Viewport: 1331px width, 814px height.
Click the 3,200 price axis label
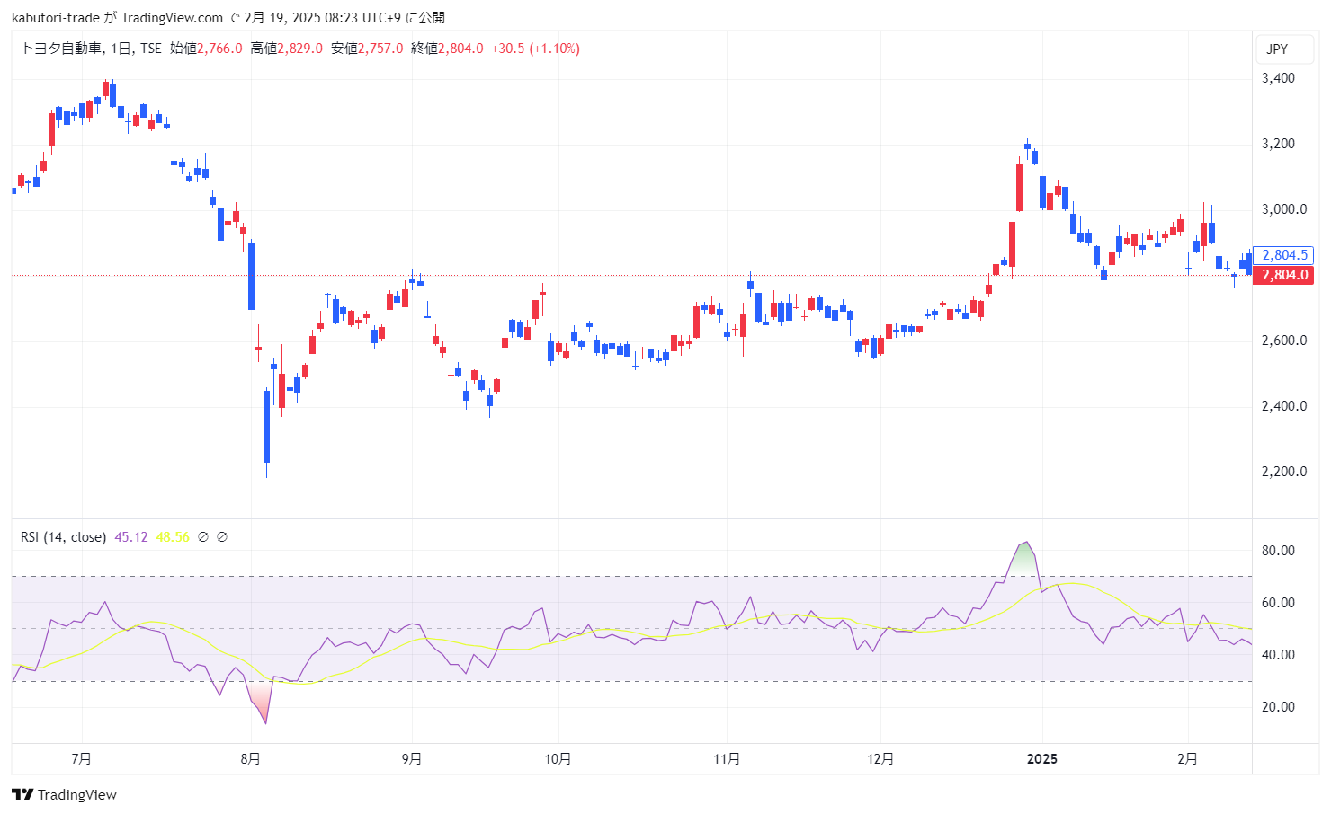[x=1278, y=144]
